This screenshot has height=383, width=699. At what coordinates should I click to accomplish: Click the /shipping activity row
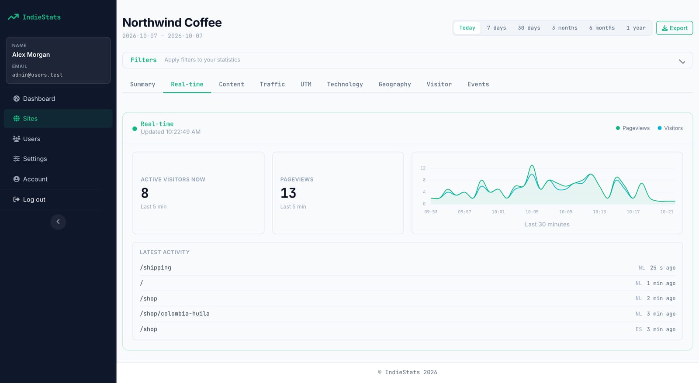(x=408, y=268)
